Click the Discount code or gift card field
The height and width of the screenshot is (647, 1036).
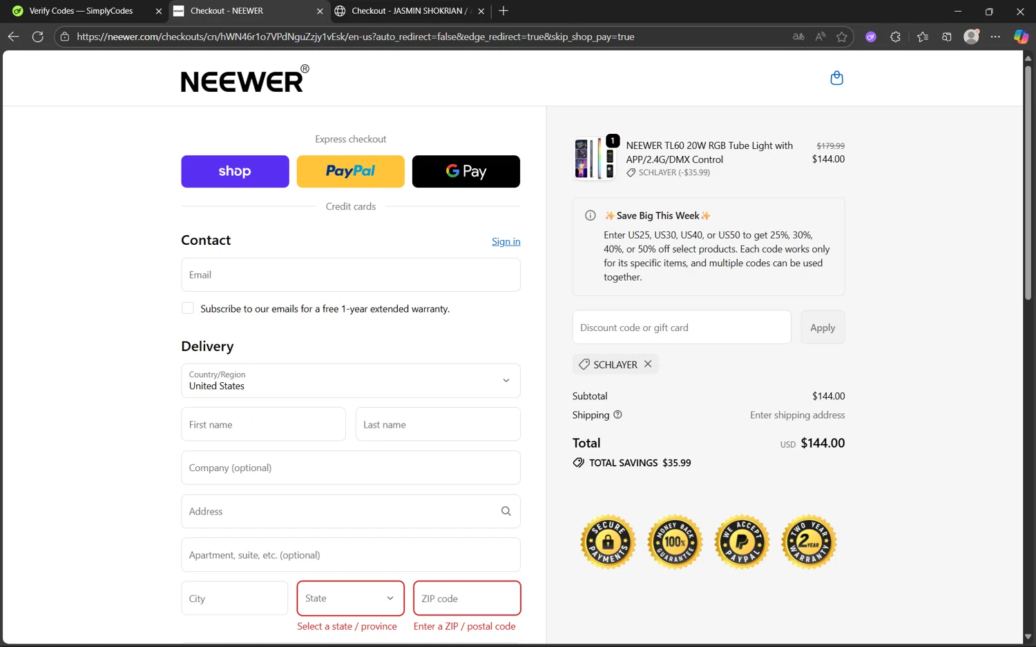[682, 327]
